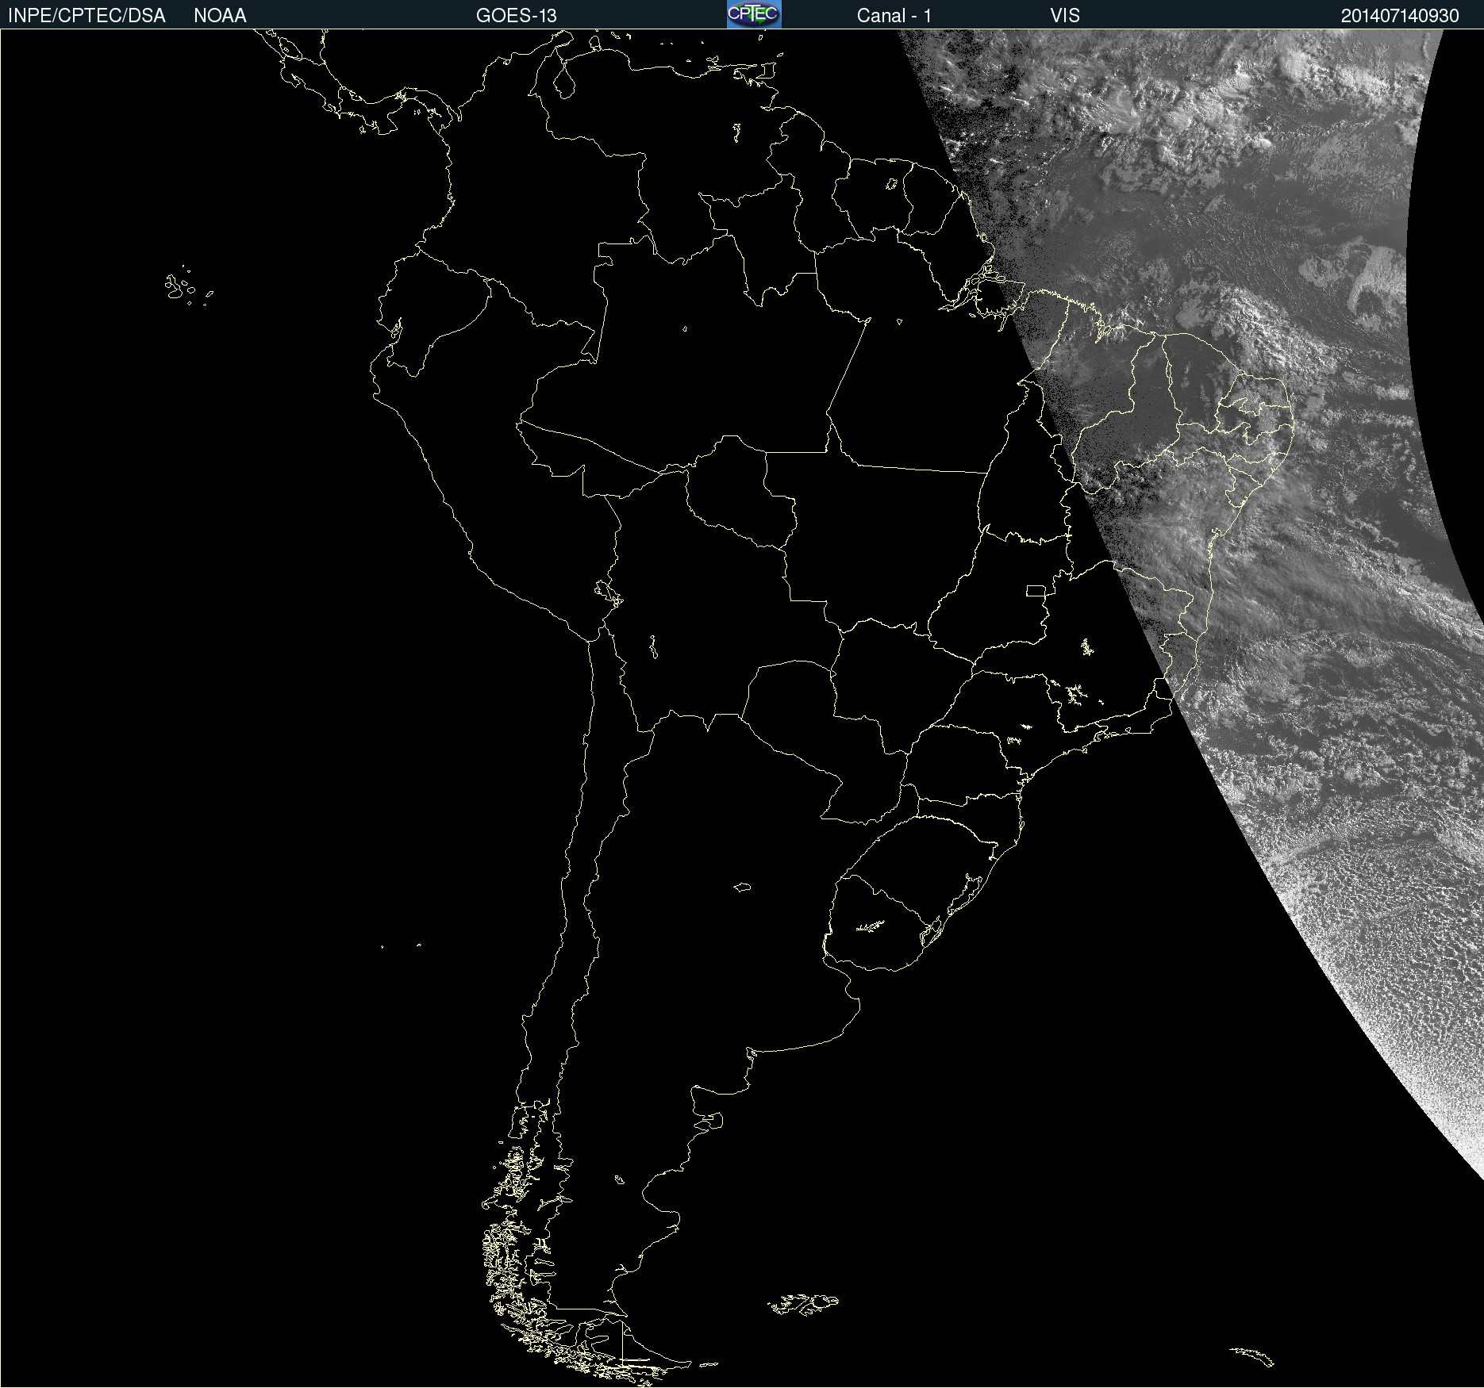Screen dimensions: 1484x1388
Task: Select the Canal - 1 channel label
Action: tap(894, 16)
